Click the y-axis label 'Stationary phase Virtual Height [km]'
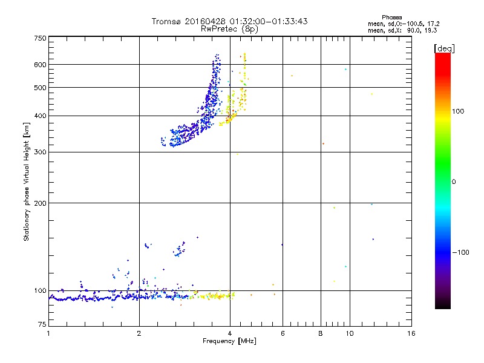Image resolution: width=484 pixels, height=363 pixels. coord(26,181)
